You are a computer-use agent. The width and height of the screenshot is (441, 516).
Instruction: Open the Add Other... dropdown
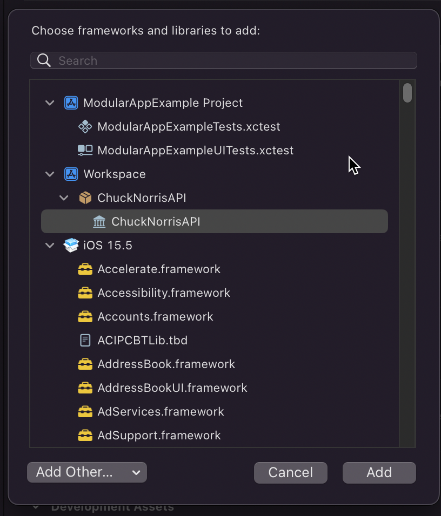tap(87, 472)
